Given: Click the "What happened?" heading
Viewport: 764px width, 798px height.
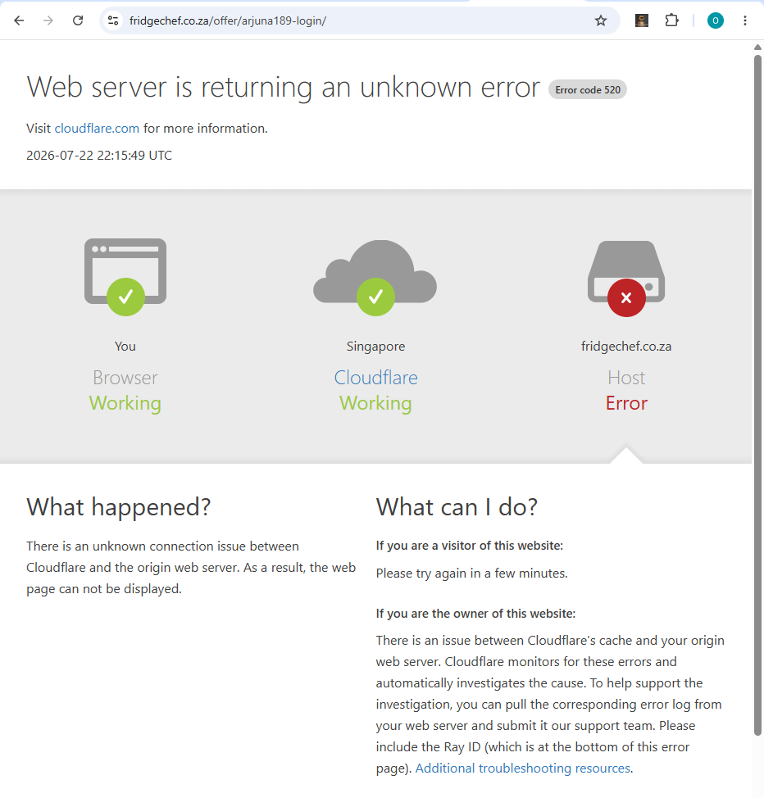Looking at the screenshot, I should point(119,507).
